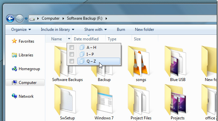
Task: Create a New folder
Action: 144,30
